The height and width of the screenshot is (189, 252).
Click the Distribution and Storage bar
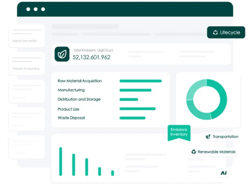[x=129, y=100]
